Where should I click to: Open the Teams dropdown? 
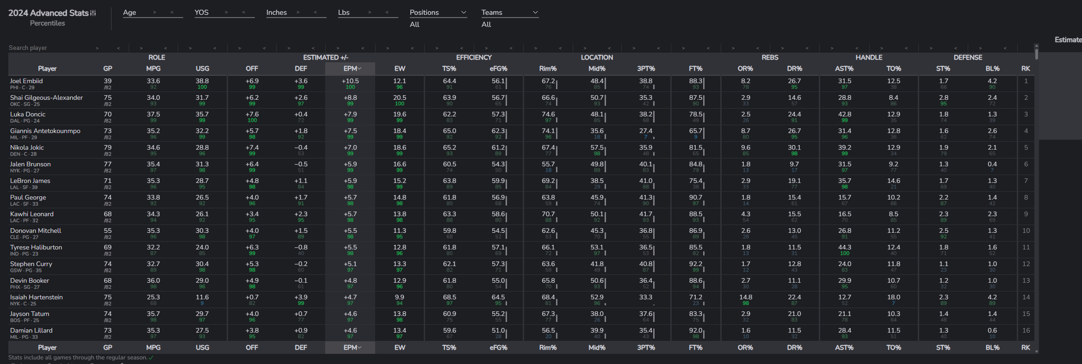point(510,12)
